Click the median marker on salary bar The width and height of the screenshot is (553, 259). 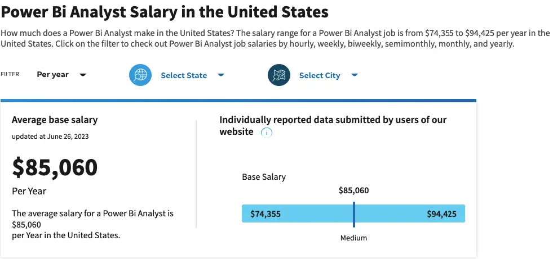tap(354, 213)
